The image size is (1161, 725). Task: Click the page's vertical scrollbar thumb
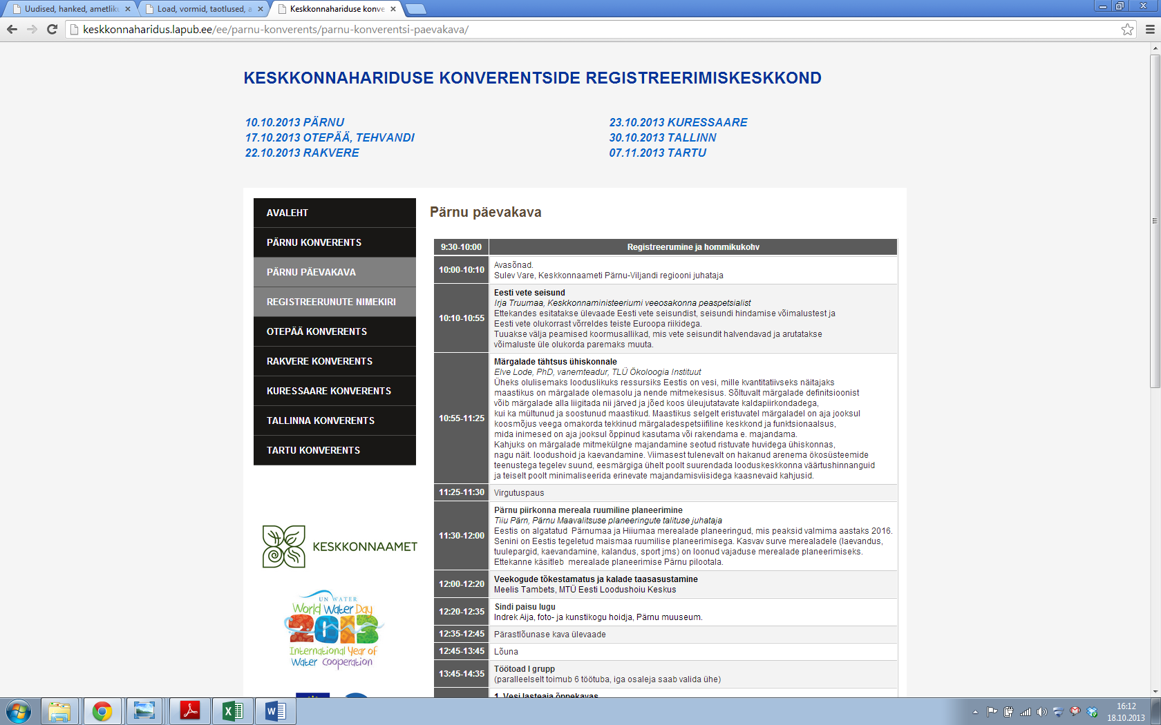1155,221
